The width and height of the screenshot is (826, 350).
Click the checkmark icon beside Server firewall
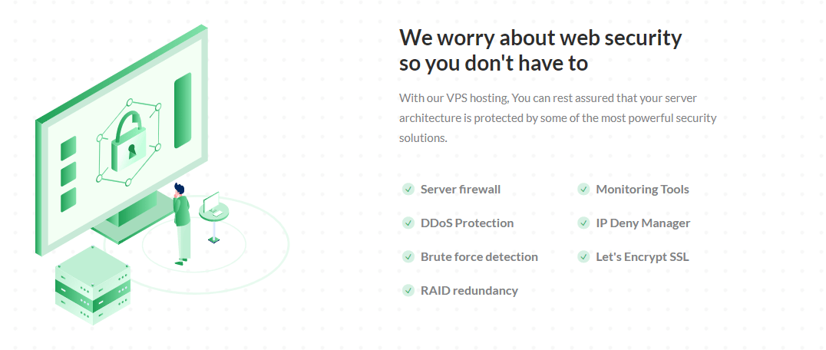coord(408,189)
